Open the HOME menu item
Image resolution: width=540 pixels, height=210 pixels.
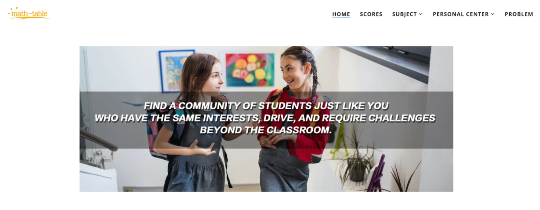point(341,14)
